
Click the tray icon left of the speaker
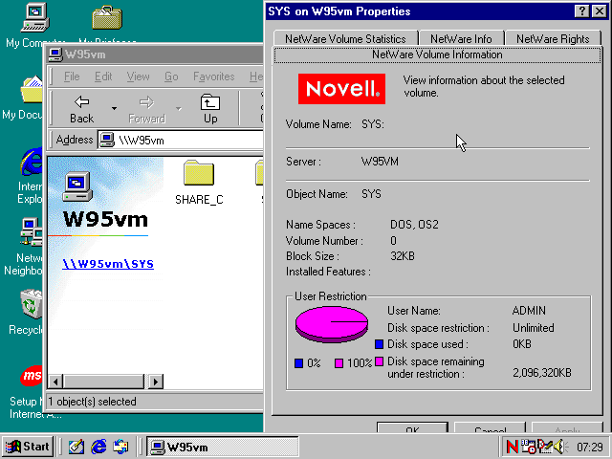click(x=544, y=447)
